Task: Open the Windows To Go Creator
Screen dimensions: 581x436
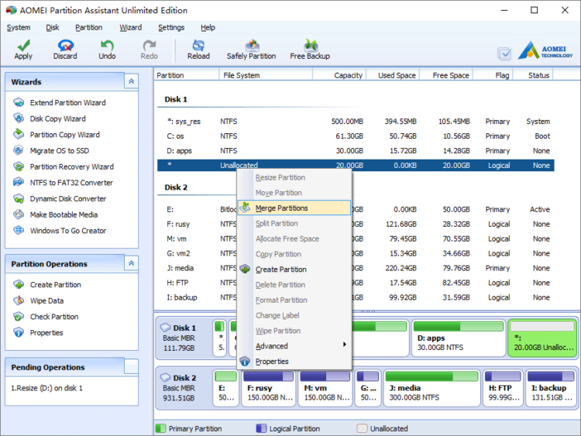Action: [x=68, y=231]
